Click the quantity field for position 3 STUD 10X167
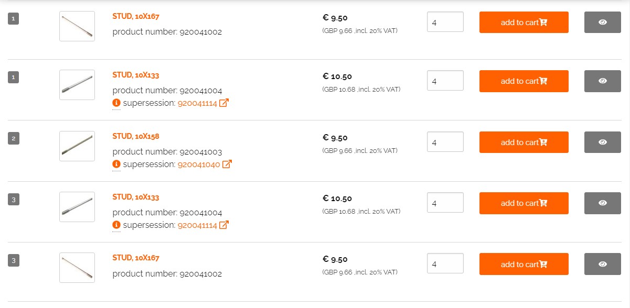This screenshot has height=308, width=630. (x=445, y=263)
